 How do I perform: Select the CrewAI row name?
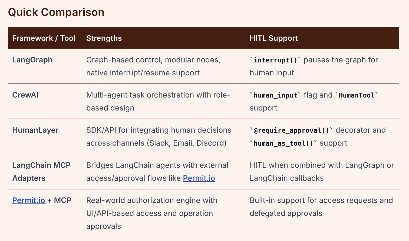pos(25,95)
